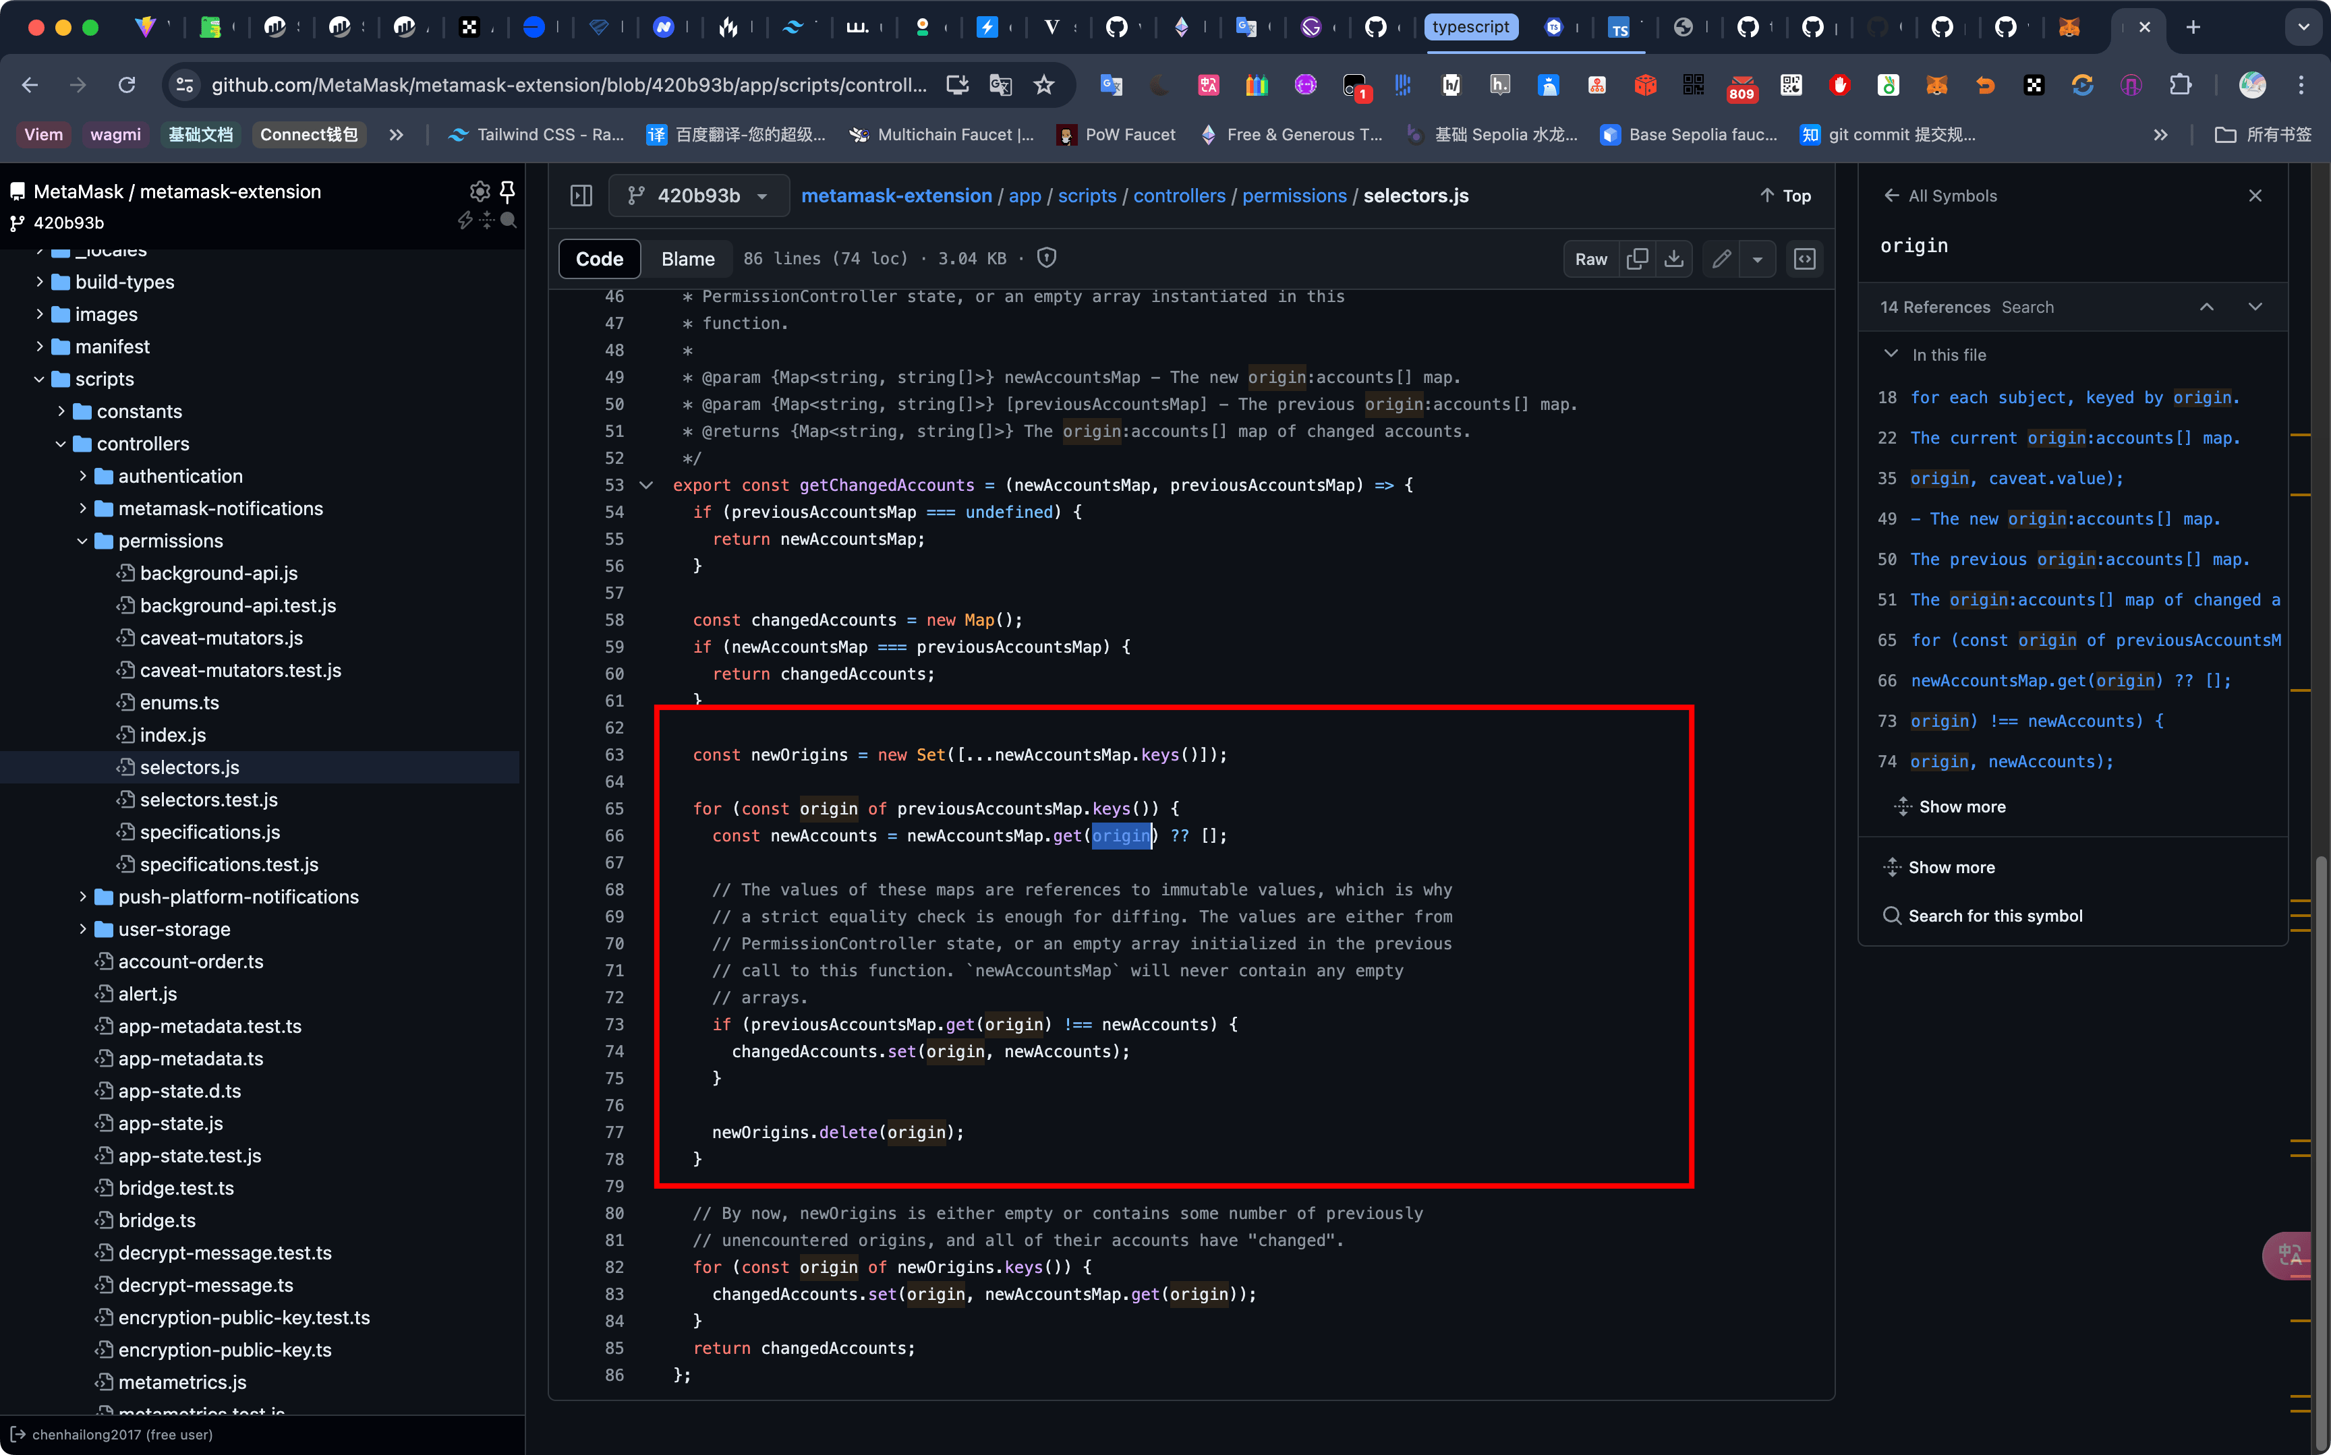Open metamask-extension breadcrumb link
The width and height of the screenshot is (2331, 1455).
pos(896,196)
